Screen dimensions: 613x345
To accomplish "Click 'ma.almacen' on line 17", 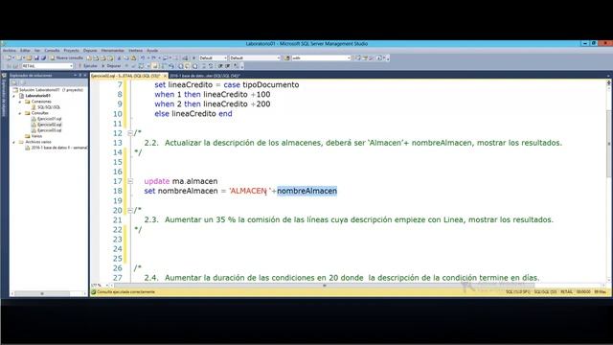I will point(194,181).
